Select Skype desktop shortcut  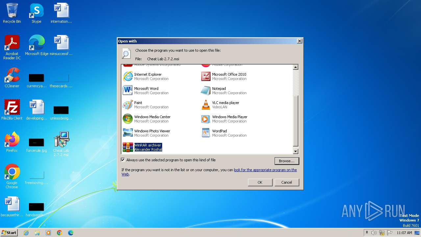point(36,13)
